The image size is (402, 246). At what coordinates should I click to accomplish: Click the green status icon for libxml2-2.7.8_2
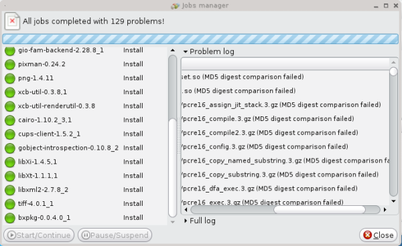tap(10, 190)
